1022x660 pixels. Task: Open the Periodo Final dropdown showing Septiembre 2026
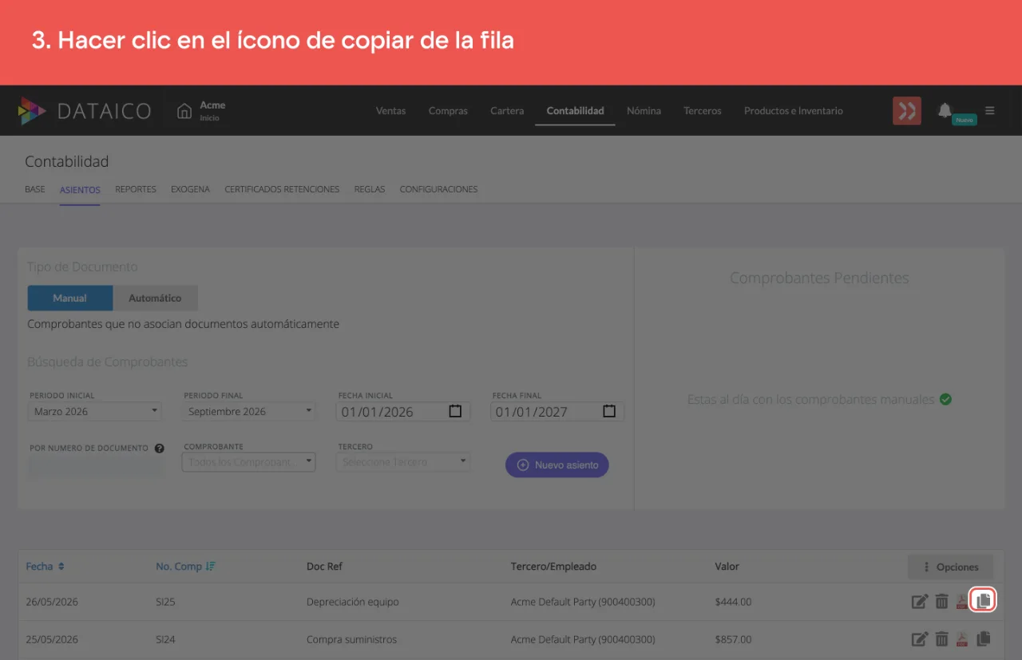249,412
